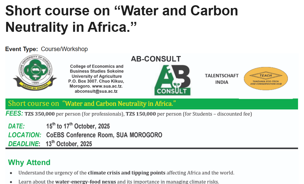
Task: Click the TALENTSCHAFT INDIA text
Action: (x=222, y=79)
